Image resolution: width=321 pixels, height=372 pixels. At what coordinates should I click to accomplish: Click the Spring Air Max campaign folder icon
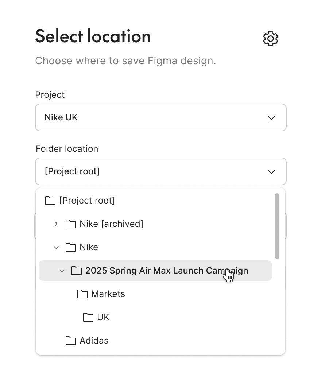coord(77,271)
